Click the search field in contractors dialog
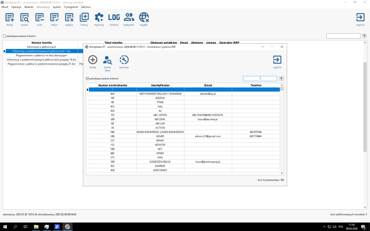Viewport: 370px width, 231px height. pos(260,78)
